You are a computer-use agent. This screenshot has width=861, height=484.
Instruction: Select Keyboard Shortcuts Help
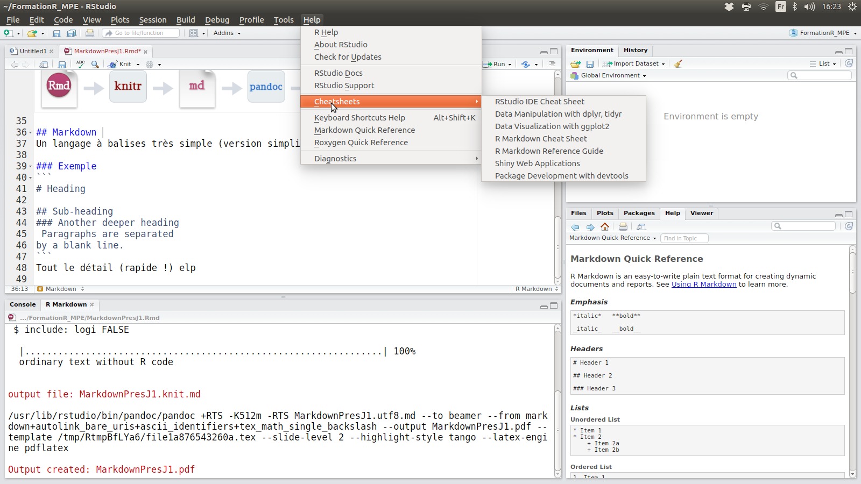tap(391, 118)
